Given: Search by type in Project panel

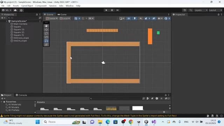Looking at the screenshot, I should click(148, 98).
